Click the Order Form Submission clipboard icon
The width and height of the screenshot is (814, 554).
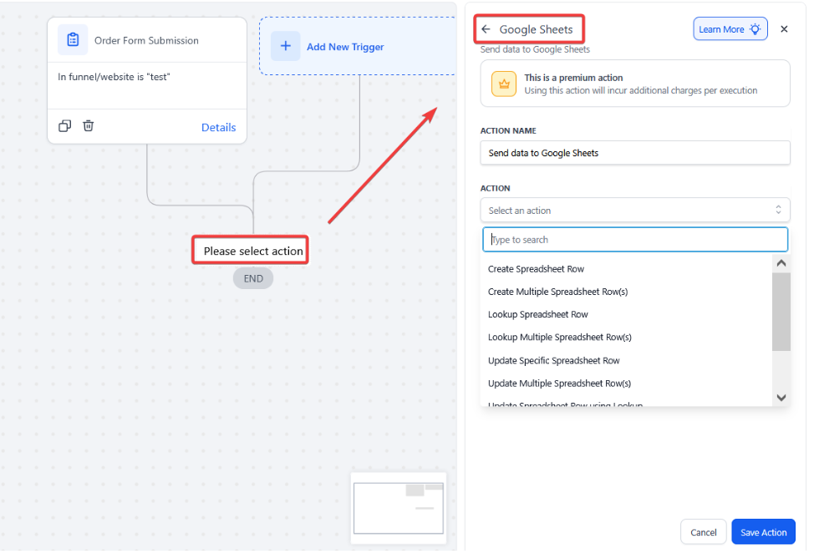coord(73,40)
